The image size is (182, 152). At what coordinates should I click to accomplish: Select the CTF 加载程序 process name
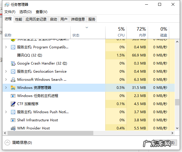click(x=28, y=104)
